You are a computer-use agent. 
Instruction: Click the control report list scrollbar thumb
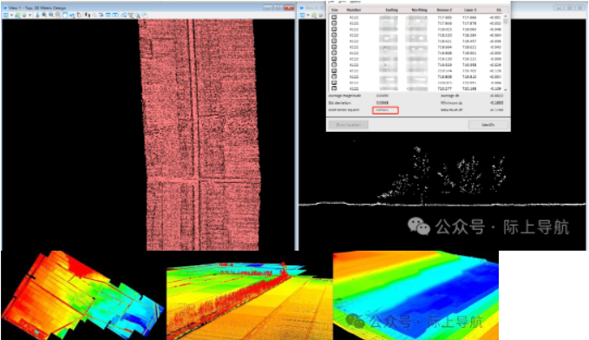(506, 22)
